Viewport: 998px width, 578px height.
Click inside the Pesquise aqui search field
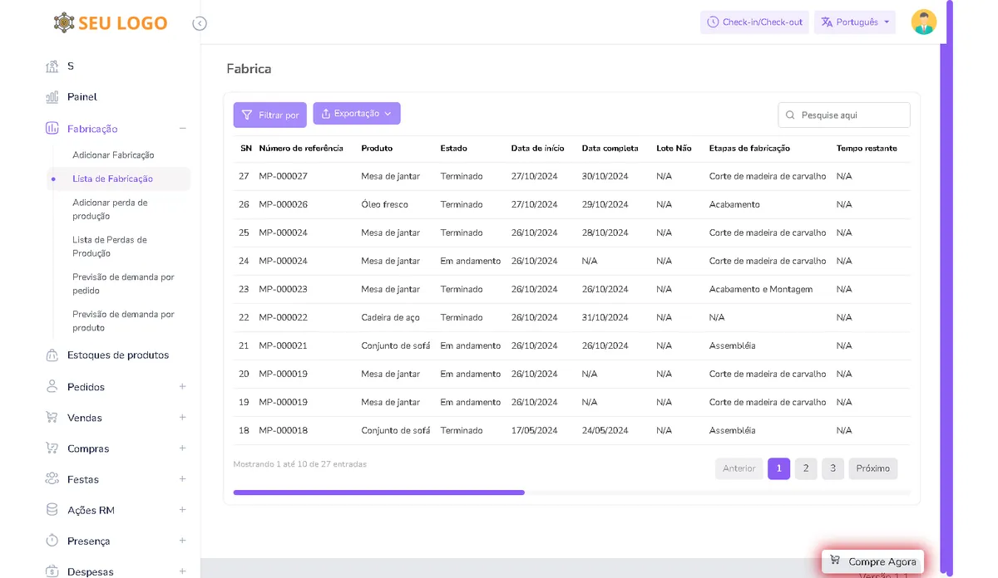(x=843, y=114)
